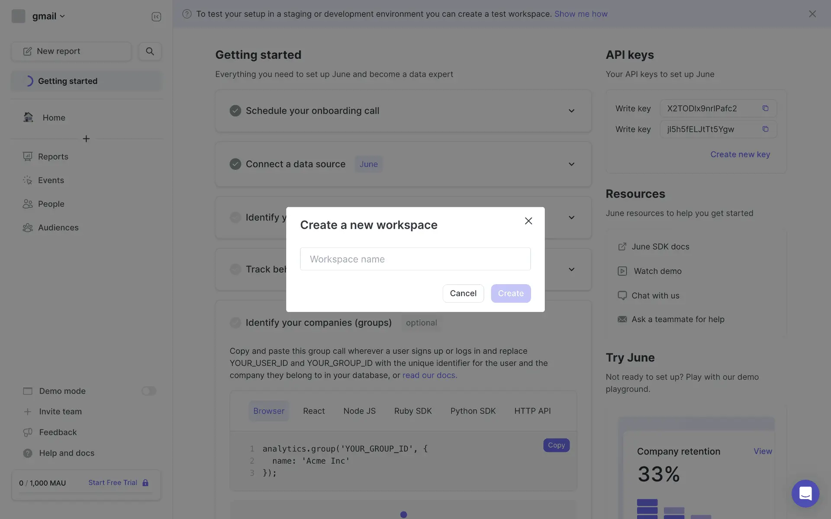Switch to the Python SDK tab
The image size is (831, 519).
[473, 411]
